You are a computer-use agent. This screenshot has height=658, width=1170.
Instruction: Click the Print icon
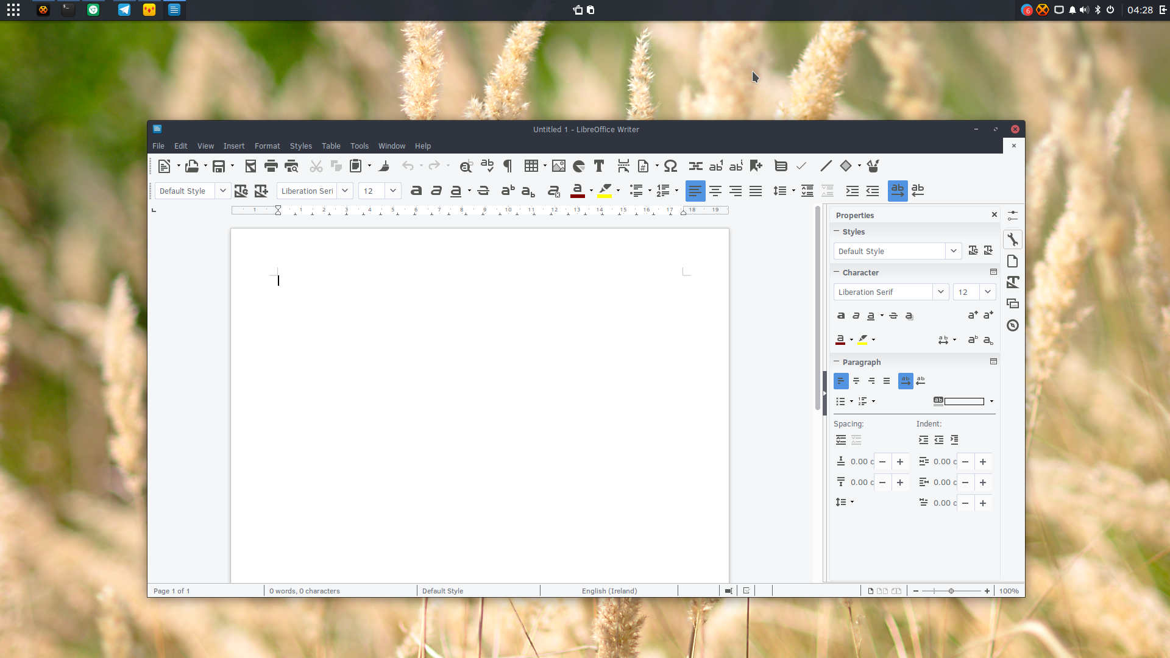271,166
